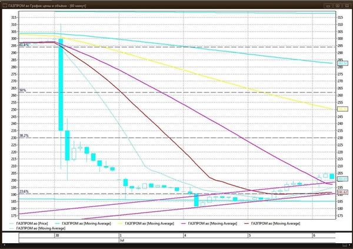Click the 38.2% Fibonacci level label

[24, 135]
